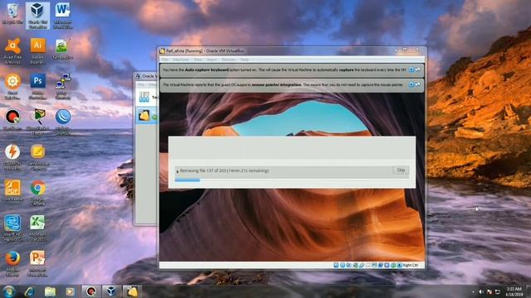This screenshot has height=298, width=531.
Task: Open the Help menu of the VM window
Action: pos(244,60)
